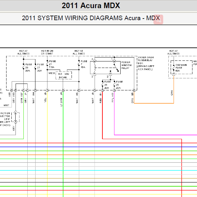Click the "2011 Acura MDX" heading
The image size is (197, 197).
(x=91, y=6)
